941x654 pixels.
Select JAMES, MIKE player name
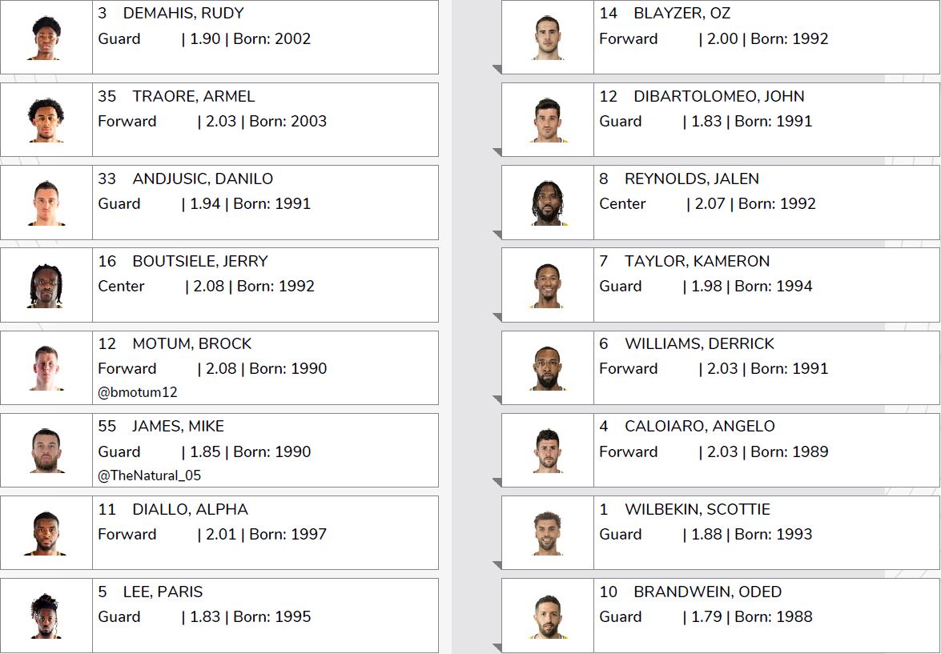[179, 426]
